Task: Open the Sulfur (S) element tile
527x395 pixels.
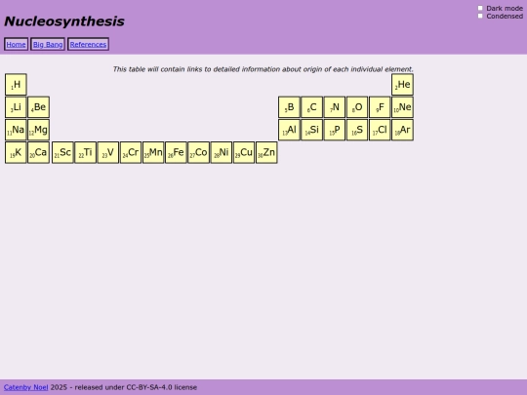Action: (x=357, y=130)
